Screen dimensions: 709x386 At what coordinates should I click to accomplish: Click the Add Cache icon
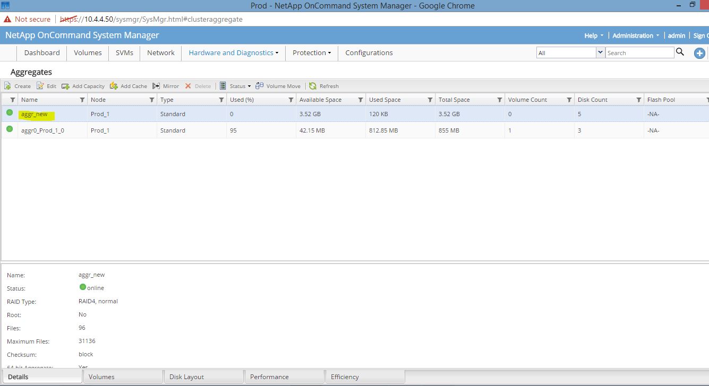coord(113,85)
